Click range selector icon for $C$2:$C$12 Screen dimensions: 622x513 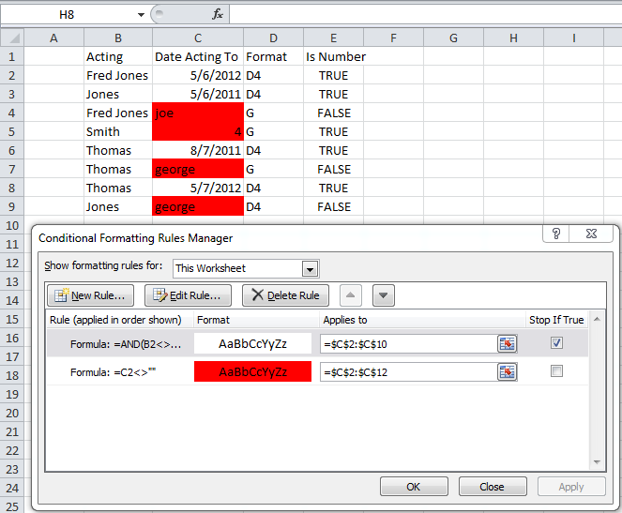507,371
